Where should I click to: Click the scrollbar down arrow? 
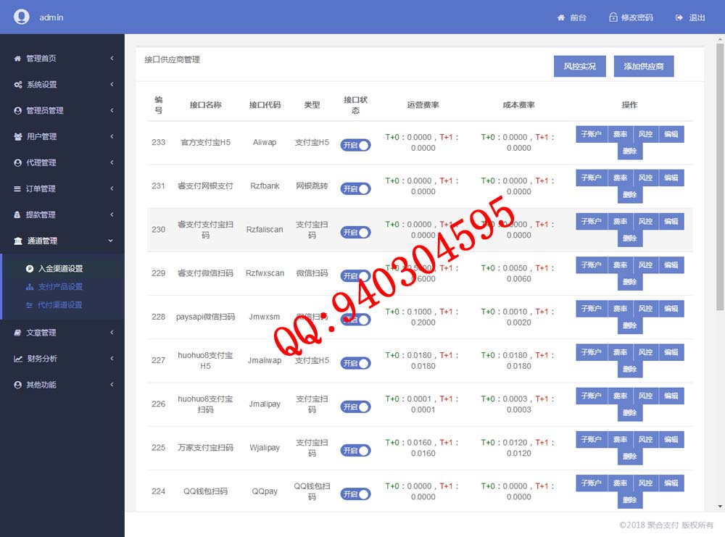pyautogui.click(x=720, y=507)
